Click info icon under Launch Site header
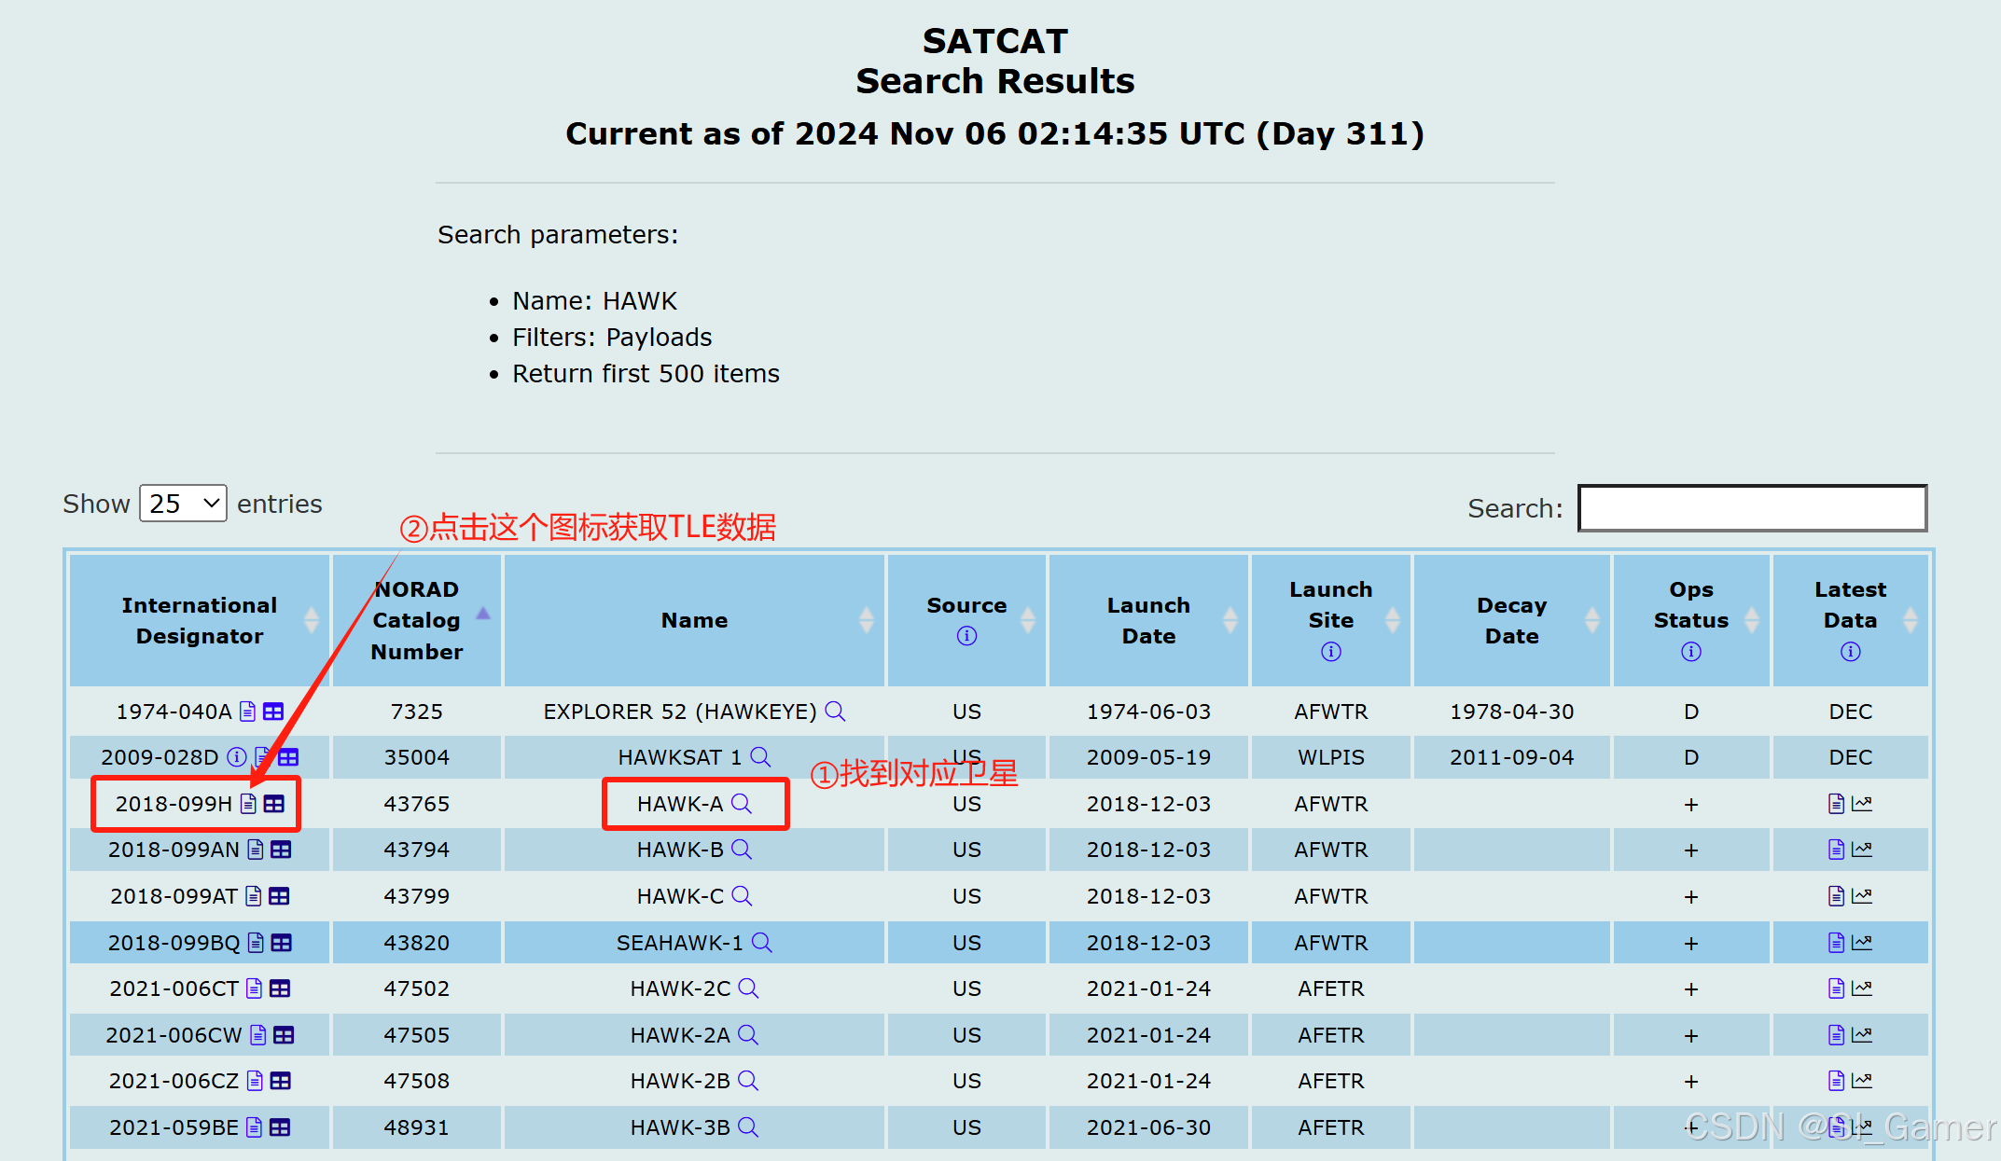Image resolution: width=2001 pixels, height=1161 pixels. click(x=1330, y=652)
